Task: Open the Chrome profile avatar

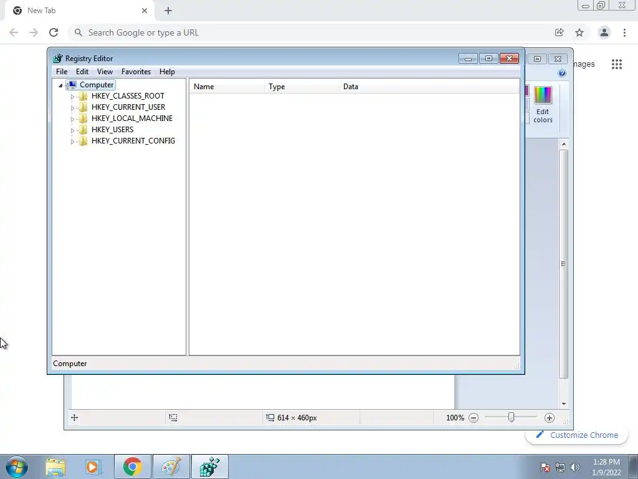Action: 604,32
